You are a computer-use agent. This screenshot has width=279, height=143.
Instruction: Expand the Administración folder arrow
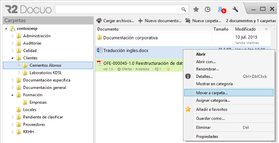click(x=12, y=36)
